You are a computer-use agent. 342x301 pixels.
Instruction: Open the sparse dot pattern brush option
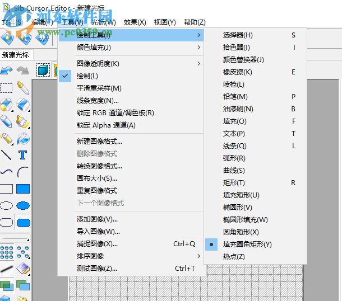[x=23, y=252]
